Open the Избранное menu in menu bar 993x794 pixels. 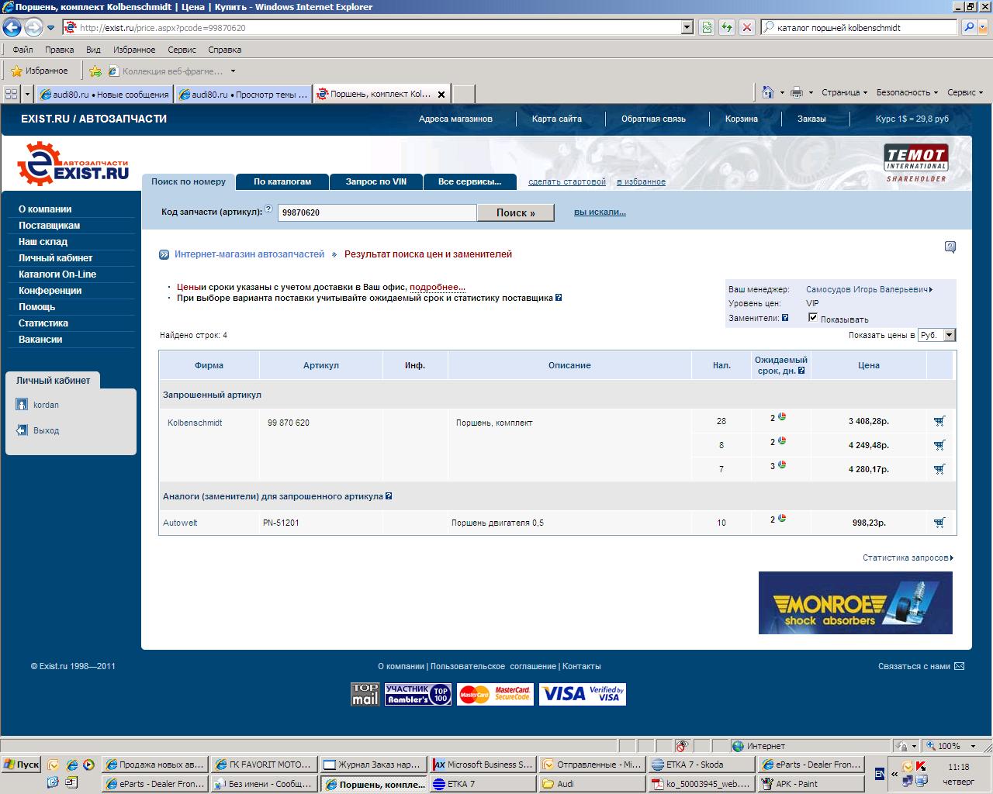tap(133, 50)
